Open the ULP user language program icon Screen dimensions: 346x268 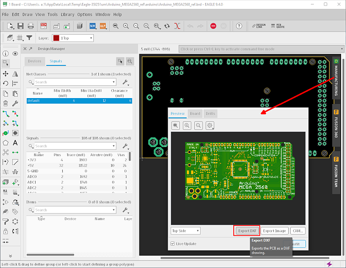coord(103,26)
